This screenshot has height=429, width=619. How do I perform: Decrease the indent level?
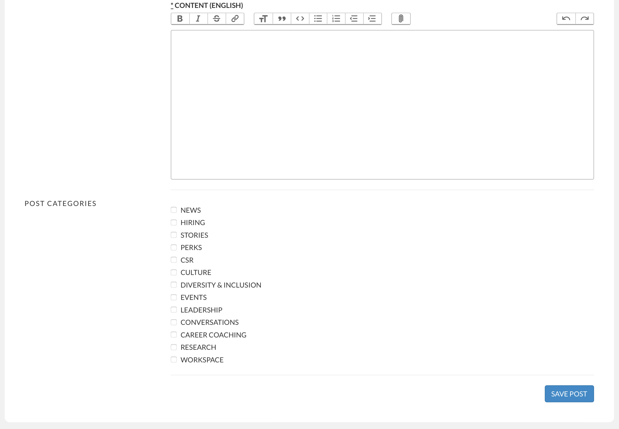click(354, 18)
